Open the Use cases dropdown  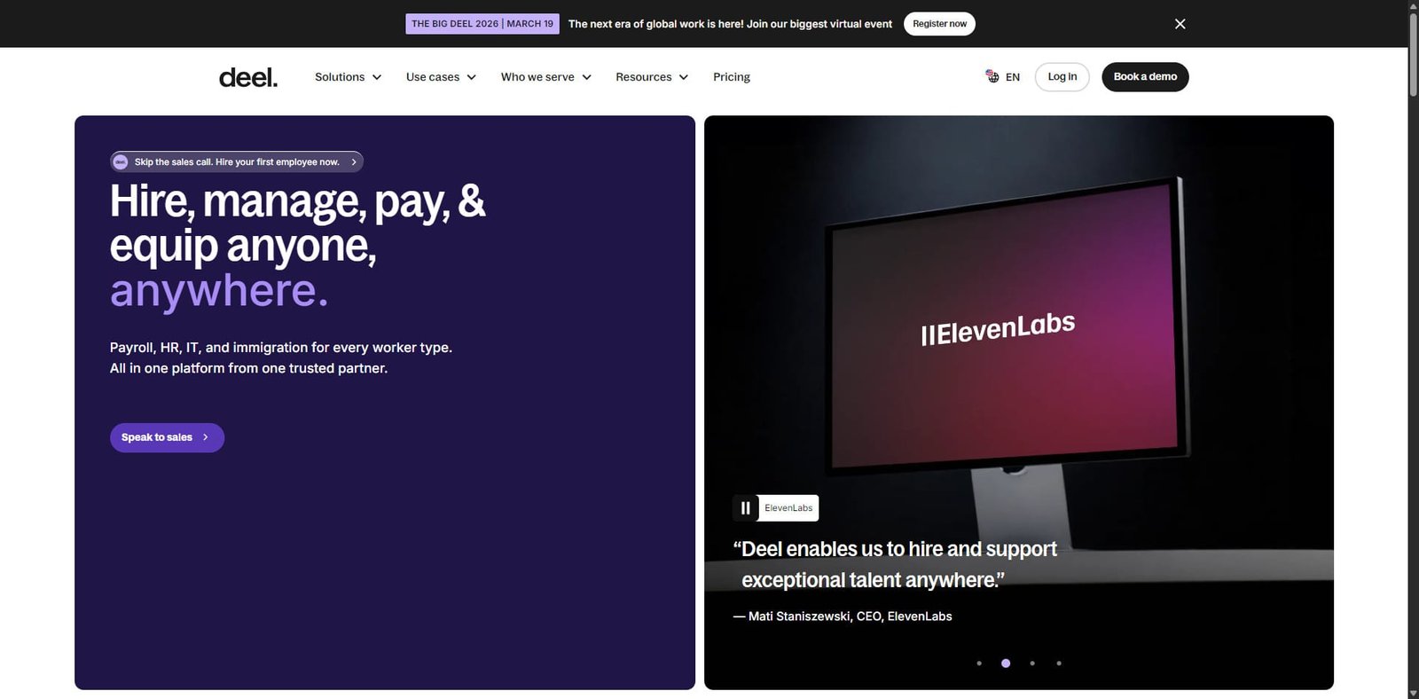point(441,77)
